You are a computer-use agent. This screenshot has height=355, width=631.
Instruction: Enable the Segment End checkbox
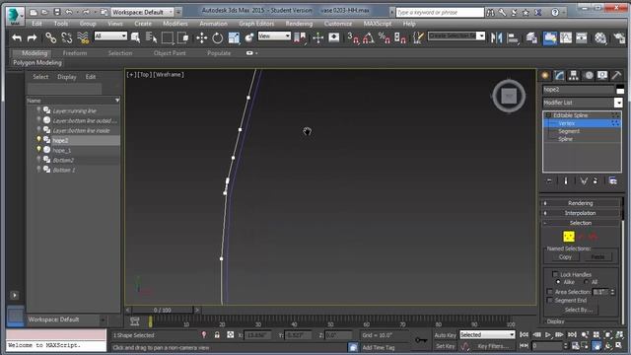click(550, 300)
